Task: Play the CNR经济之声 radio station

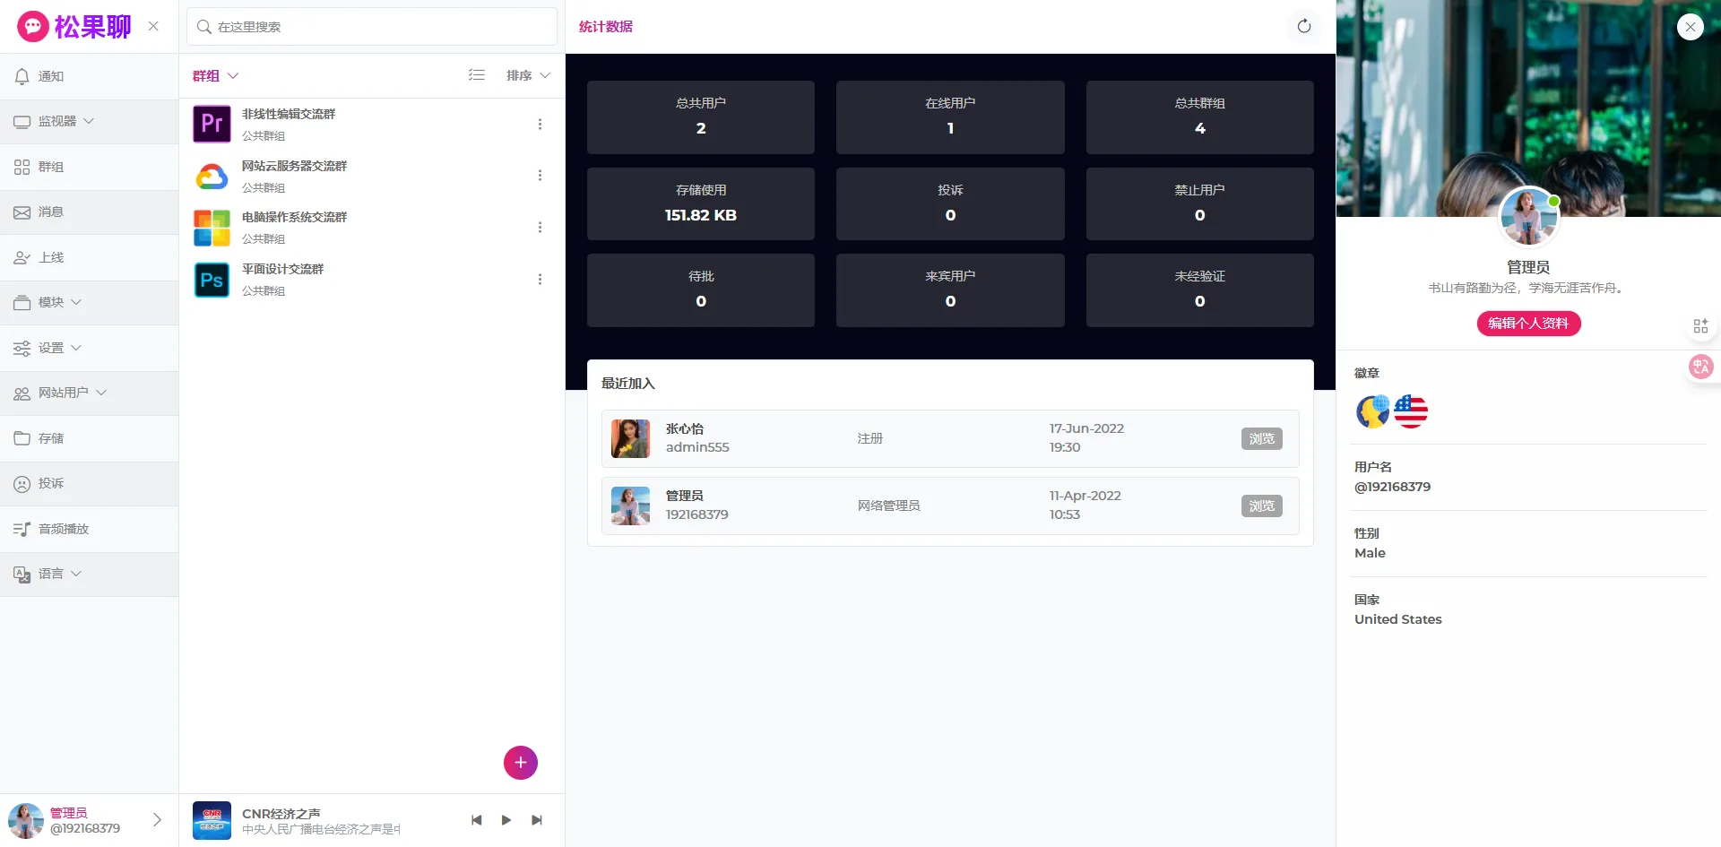Action: point(506,820)
